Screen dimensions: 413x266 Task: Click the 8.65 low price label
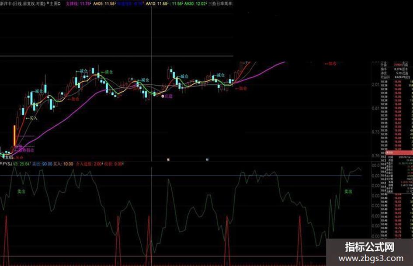[x=9, y=157]
